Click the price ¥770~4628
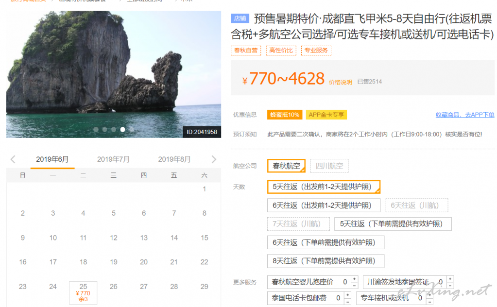This screenshot has height=307, width=497. (283, 79)
